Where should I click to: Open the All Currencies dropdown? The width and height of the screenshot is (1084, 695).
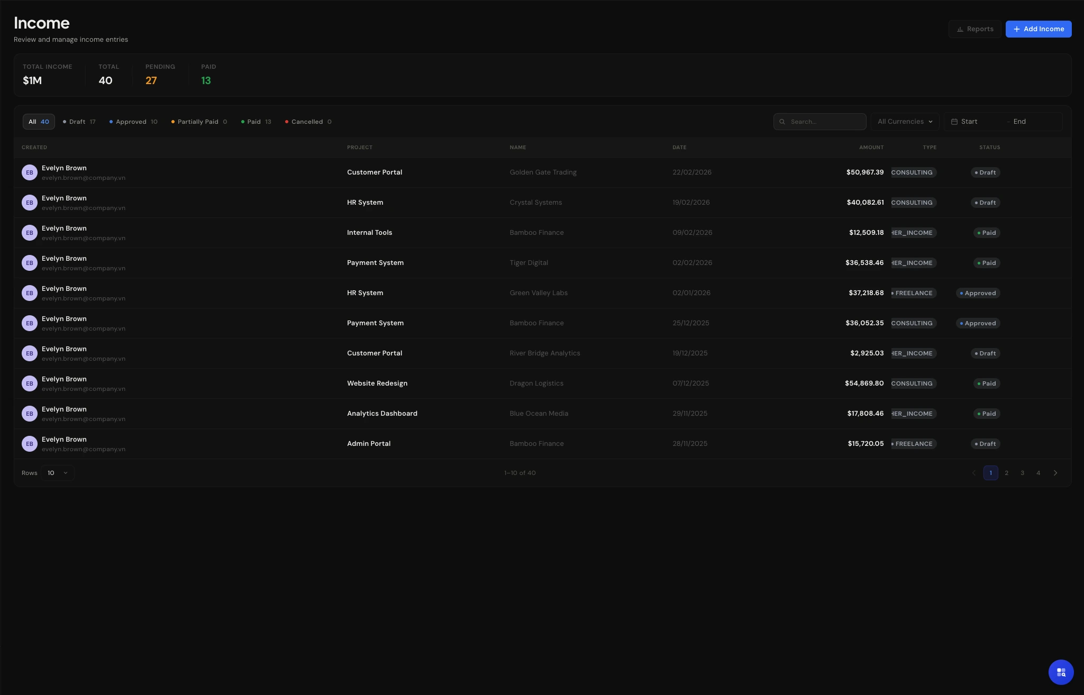coord(905,122)
